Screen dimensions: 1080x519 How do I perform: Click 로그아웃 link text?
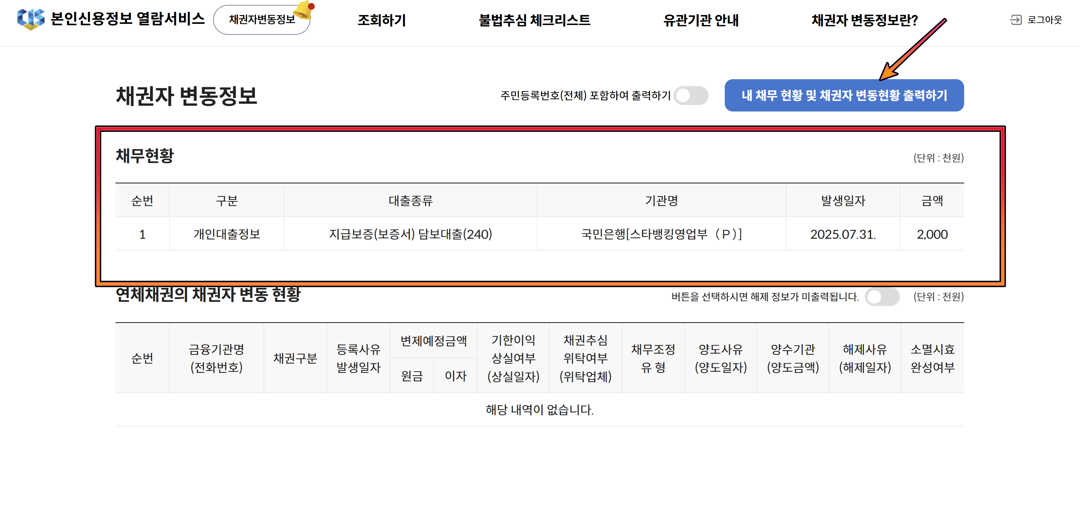point(1044,20)
